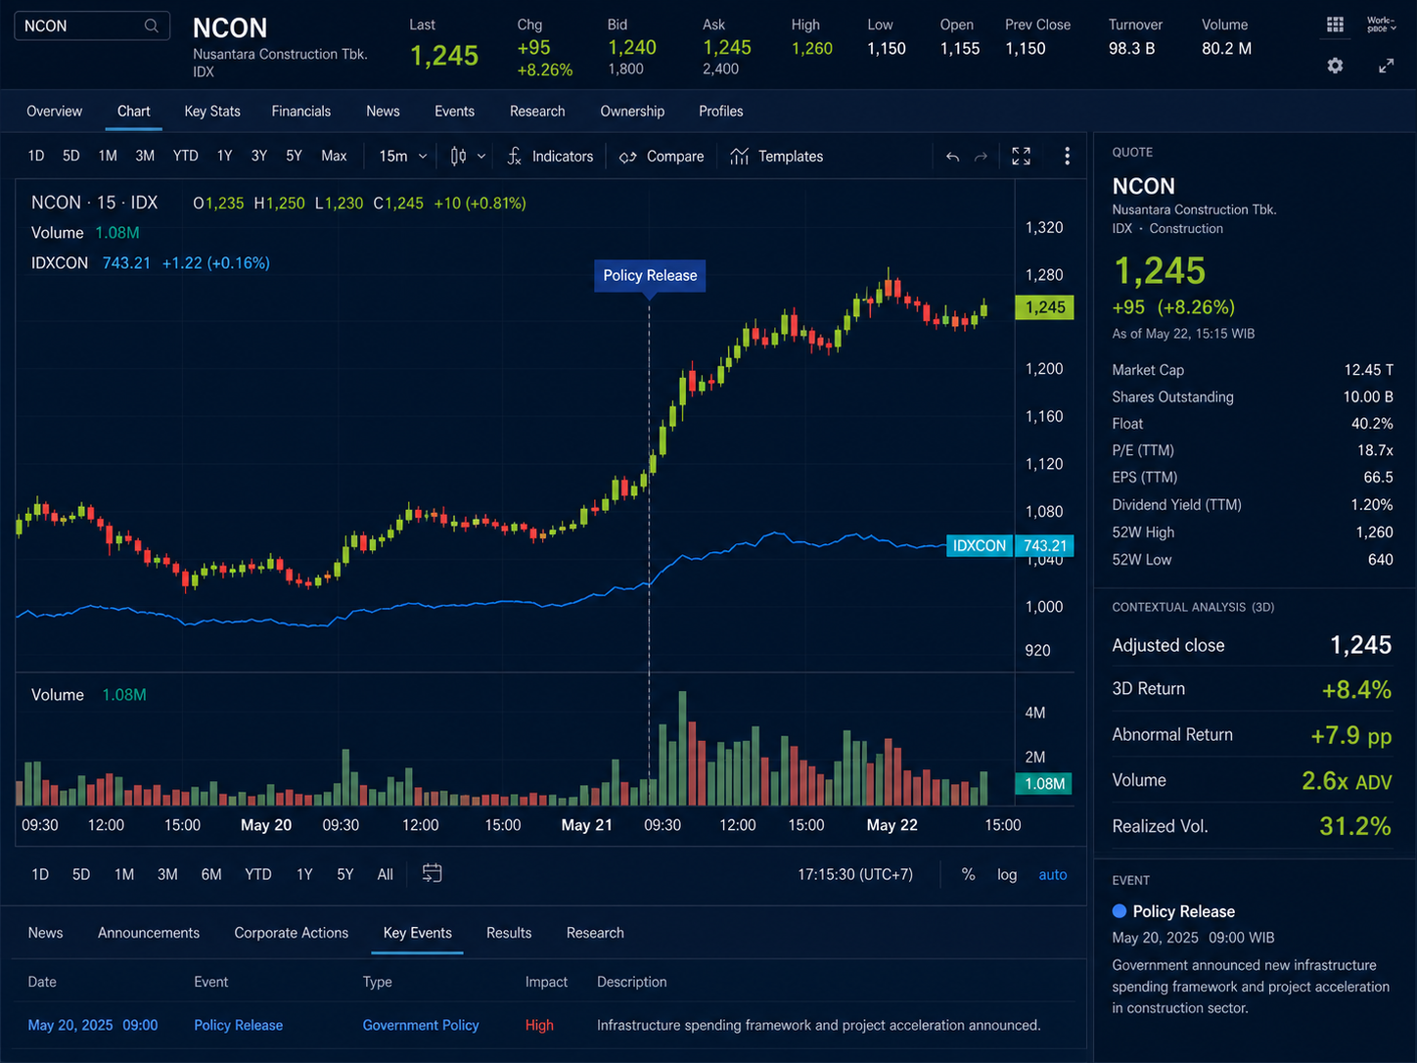Click the 52W High 1,260 value
This screenshot has height=1063, width=1417.
tap(1374, 532)
